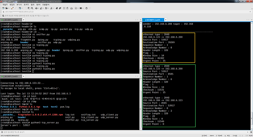Open dropdown next to Font icon
The height and width of the screenshot is (137, 253).
click(53, 8)
